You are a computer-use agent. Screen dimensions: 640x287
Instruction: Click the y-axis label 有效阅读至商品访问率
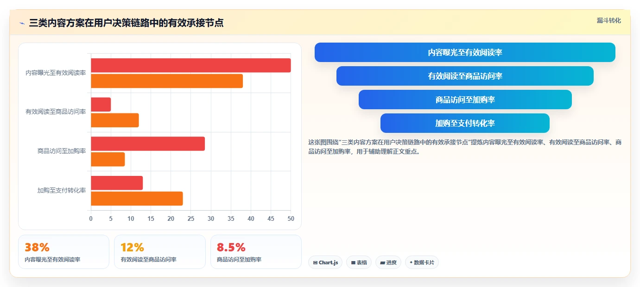coord(56,112)
